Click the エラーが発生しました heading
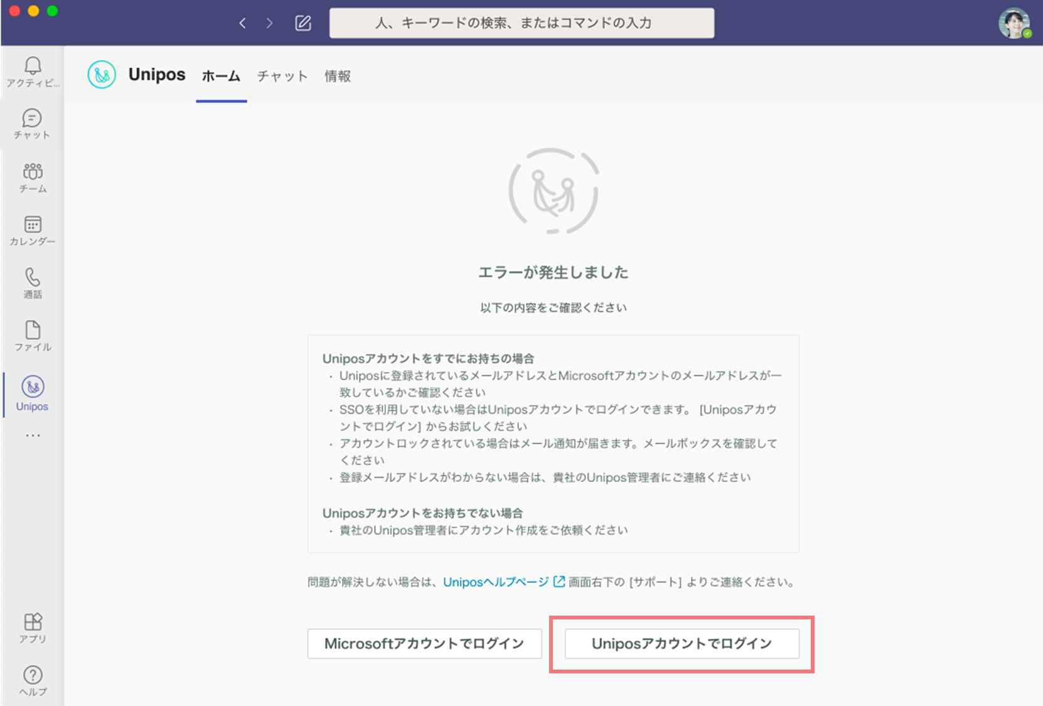This screenshot has height=706, width=1043. point(553,272)
